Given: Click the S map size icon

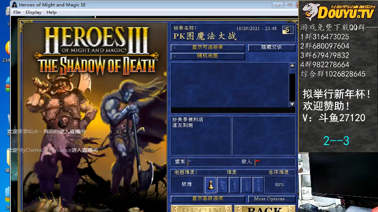Looking at the screenshot, I should coord(288,30).
